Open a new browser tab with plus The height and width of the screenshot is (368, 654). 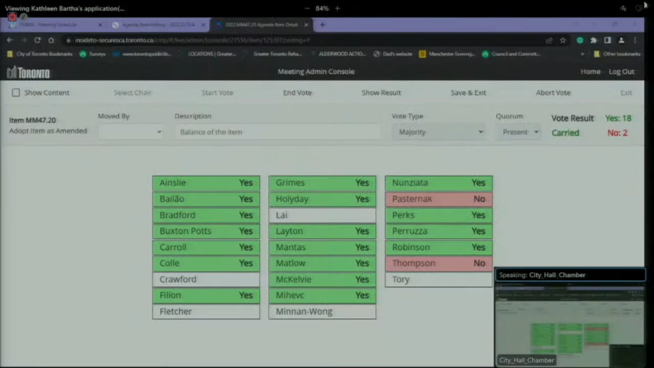click(323, 25)
